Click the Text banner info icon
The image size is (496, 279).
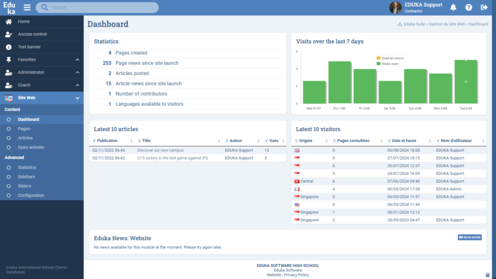click(8, 47)
